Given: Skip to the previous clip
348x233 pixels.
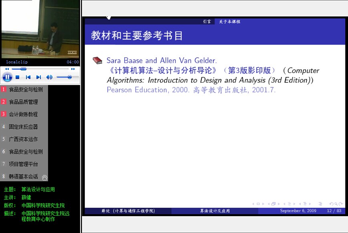Looking at the screenshot, I should [28, 77].
